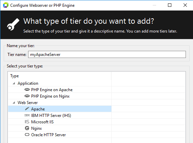This screenshot has height=143, width=193.
Task: Click the PHP icon beside PHP Engine on Apache
Action: (27, 89)
